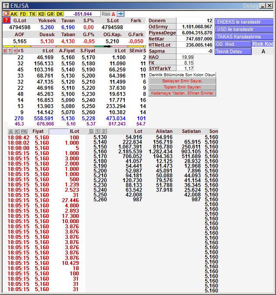Image resolution: width=276 pixels, height=295 pixels.
Task: Select the trade with lot 27.446
Action: click(x=43, y=200)
